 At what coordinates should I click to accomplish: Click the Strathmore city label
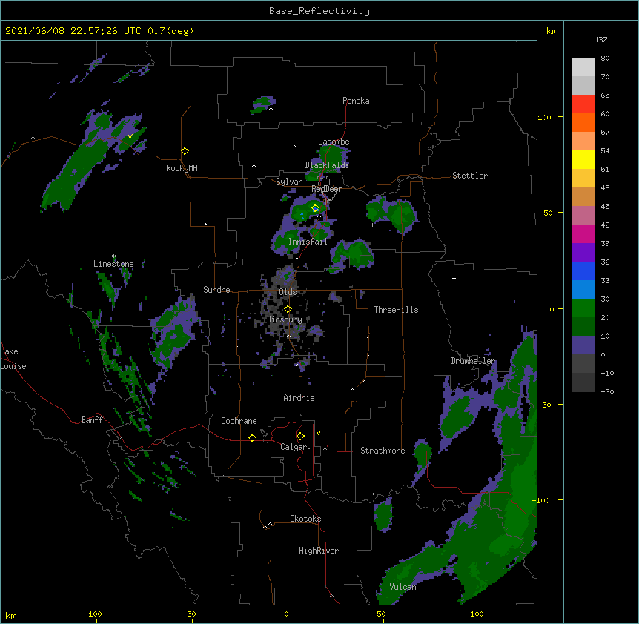tap(383, 451)
